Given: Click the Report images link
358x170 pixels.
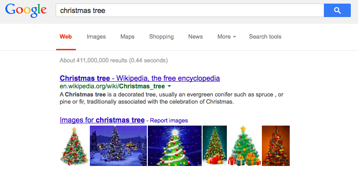Looking at the screenshot, I should tap(169, 121).
